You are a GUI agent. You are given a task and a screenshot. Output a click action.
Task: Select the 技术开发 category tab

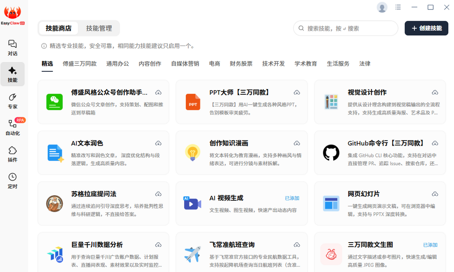pyautogui.click(x=274, y=64)
